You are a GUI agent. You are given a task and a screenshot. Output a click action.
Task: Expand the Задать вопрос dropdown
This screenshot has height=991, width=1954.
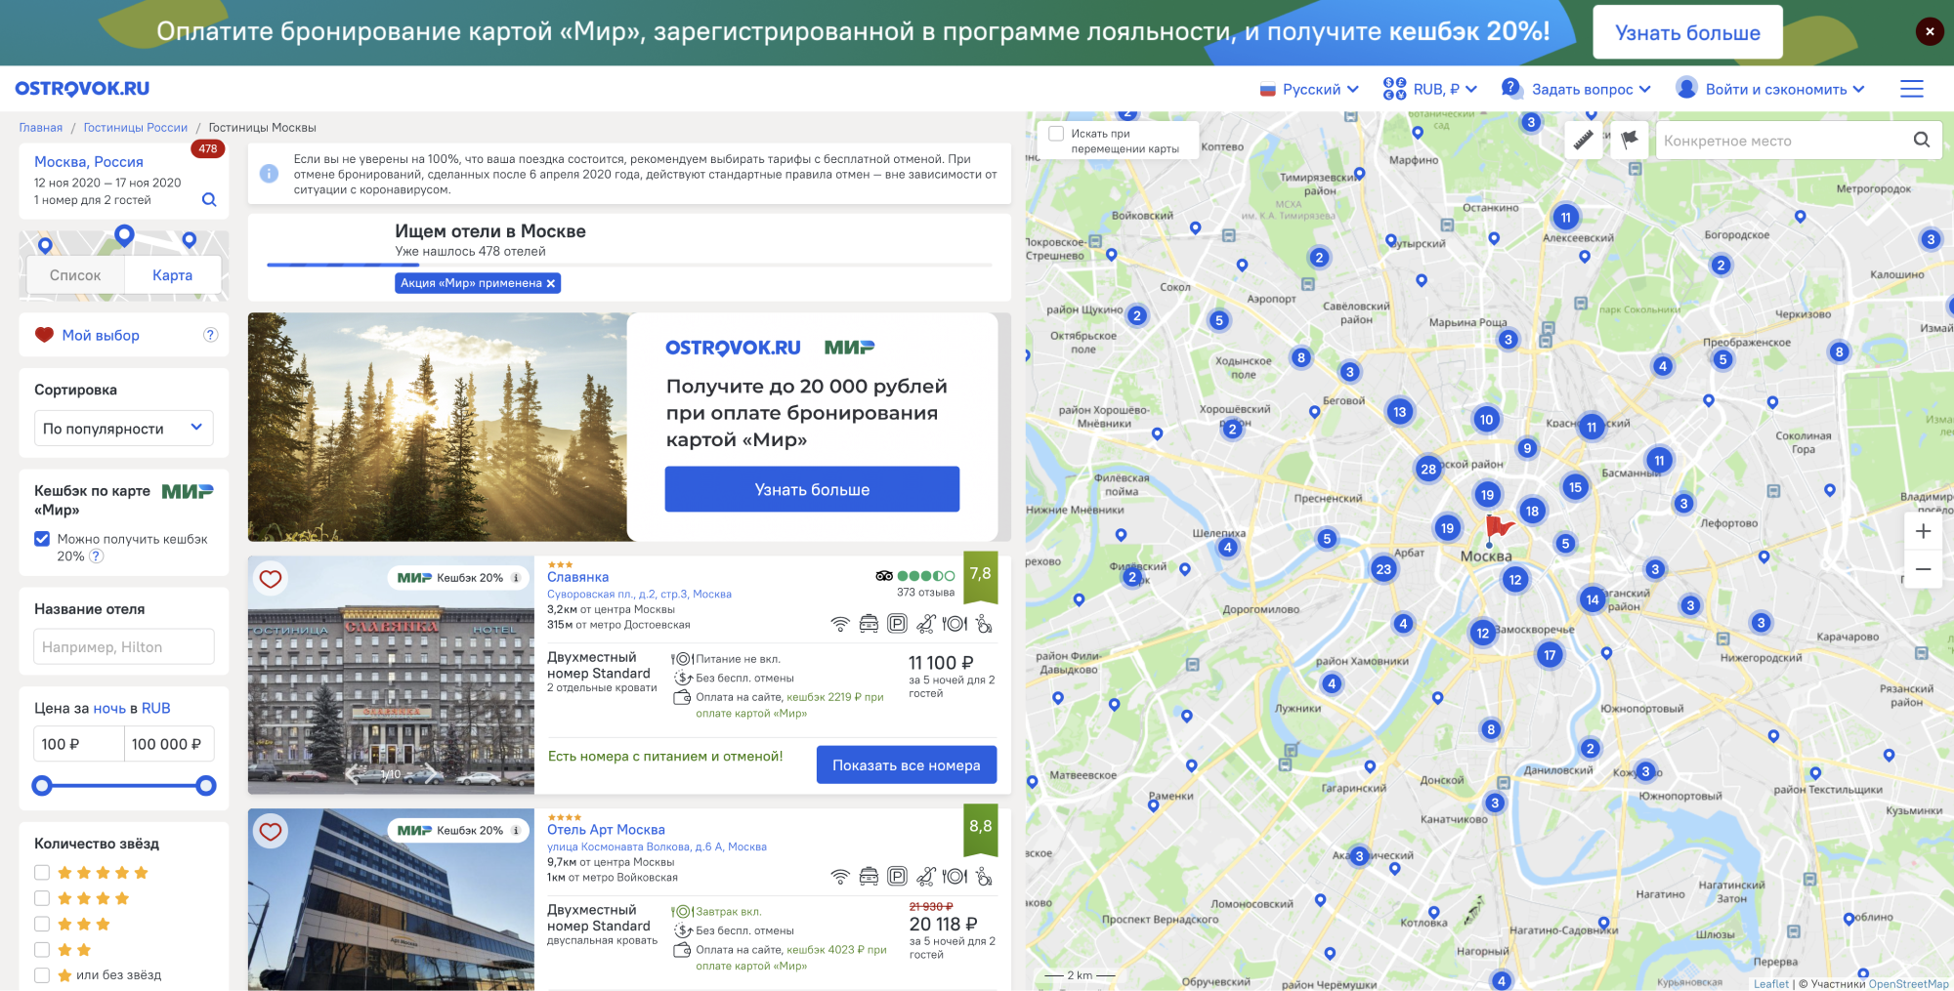pos(1577,89)
